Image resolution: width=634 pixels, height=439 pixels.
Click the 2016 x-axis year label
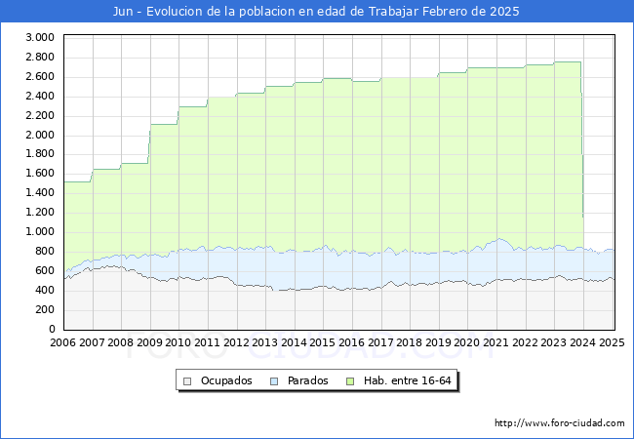(x=352, y=342)
